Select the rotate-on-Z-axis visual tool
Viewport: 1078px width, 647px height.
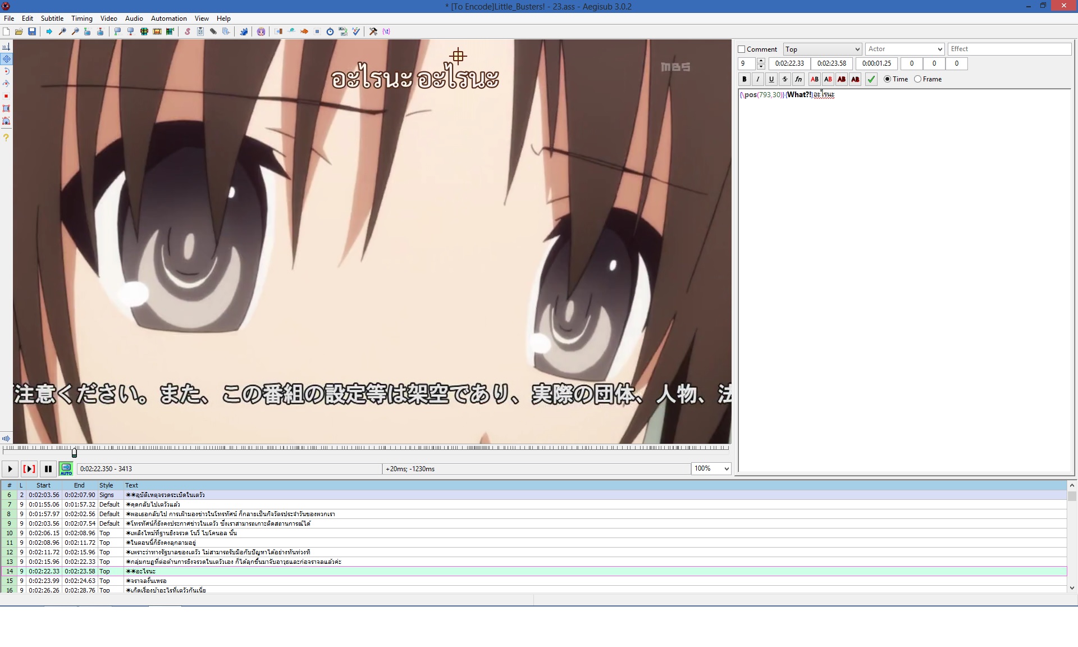coord(6,71)
